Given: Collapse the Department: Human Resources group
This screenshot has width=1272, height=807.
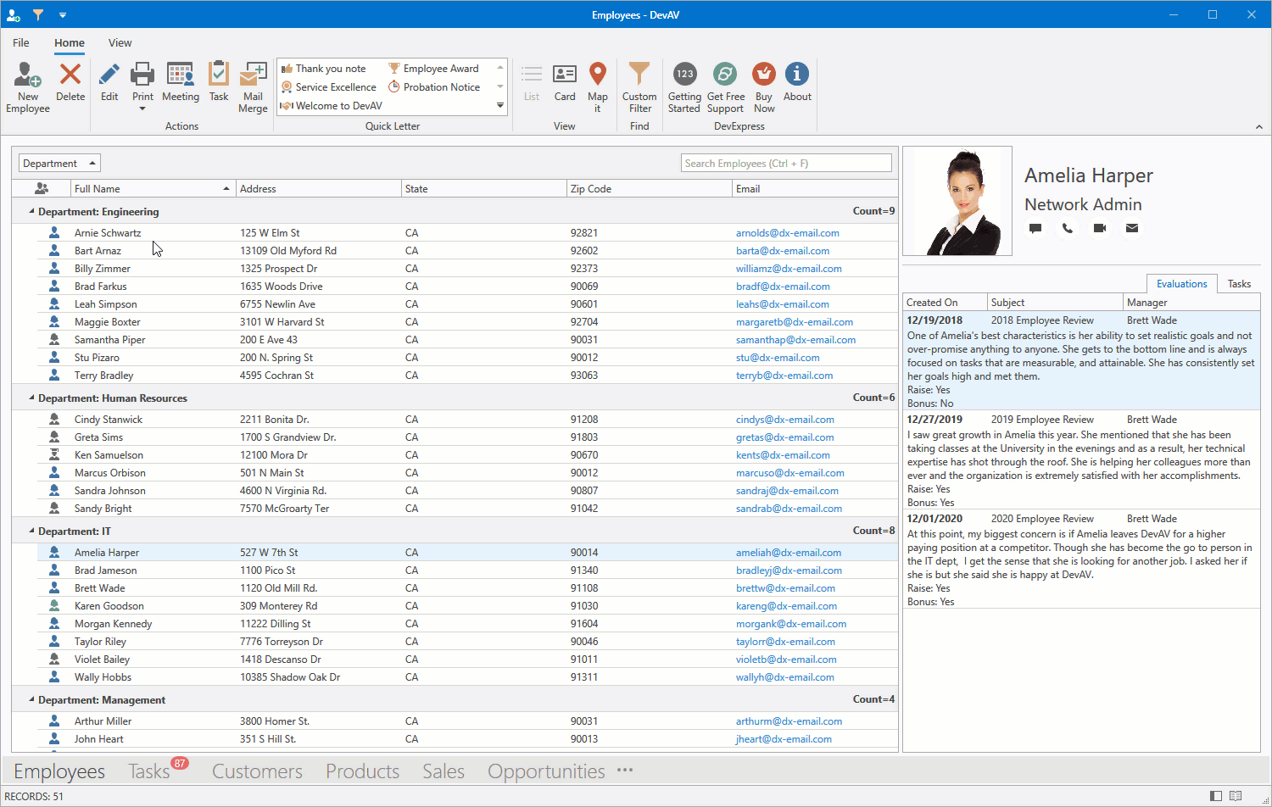Looking at the screenshot, I should pyautogui.click(x=32, y=398).
